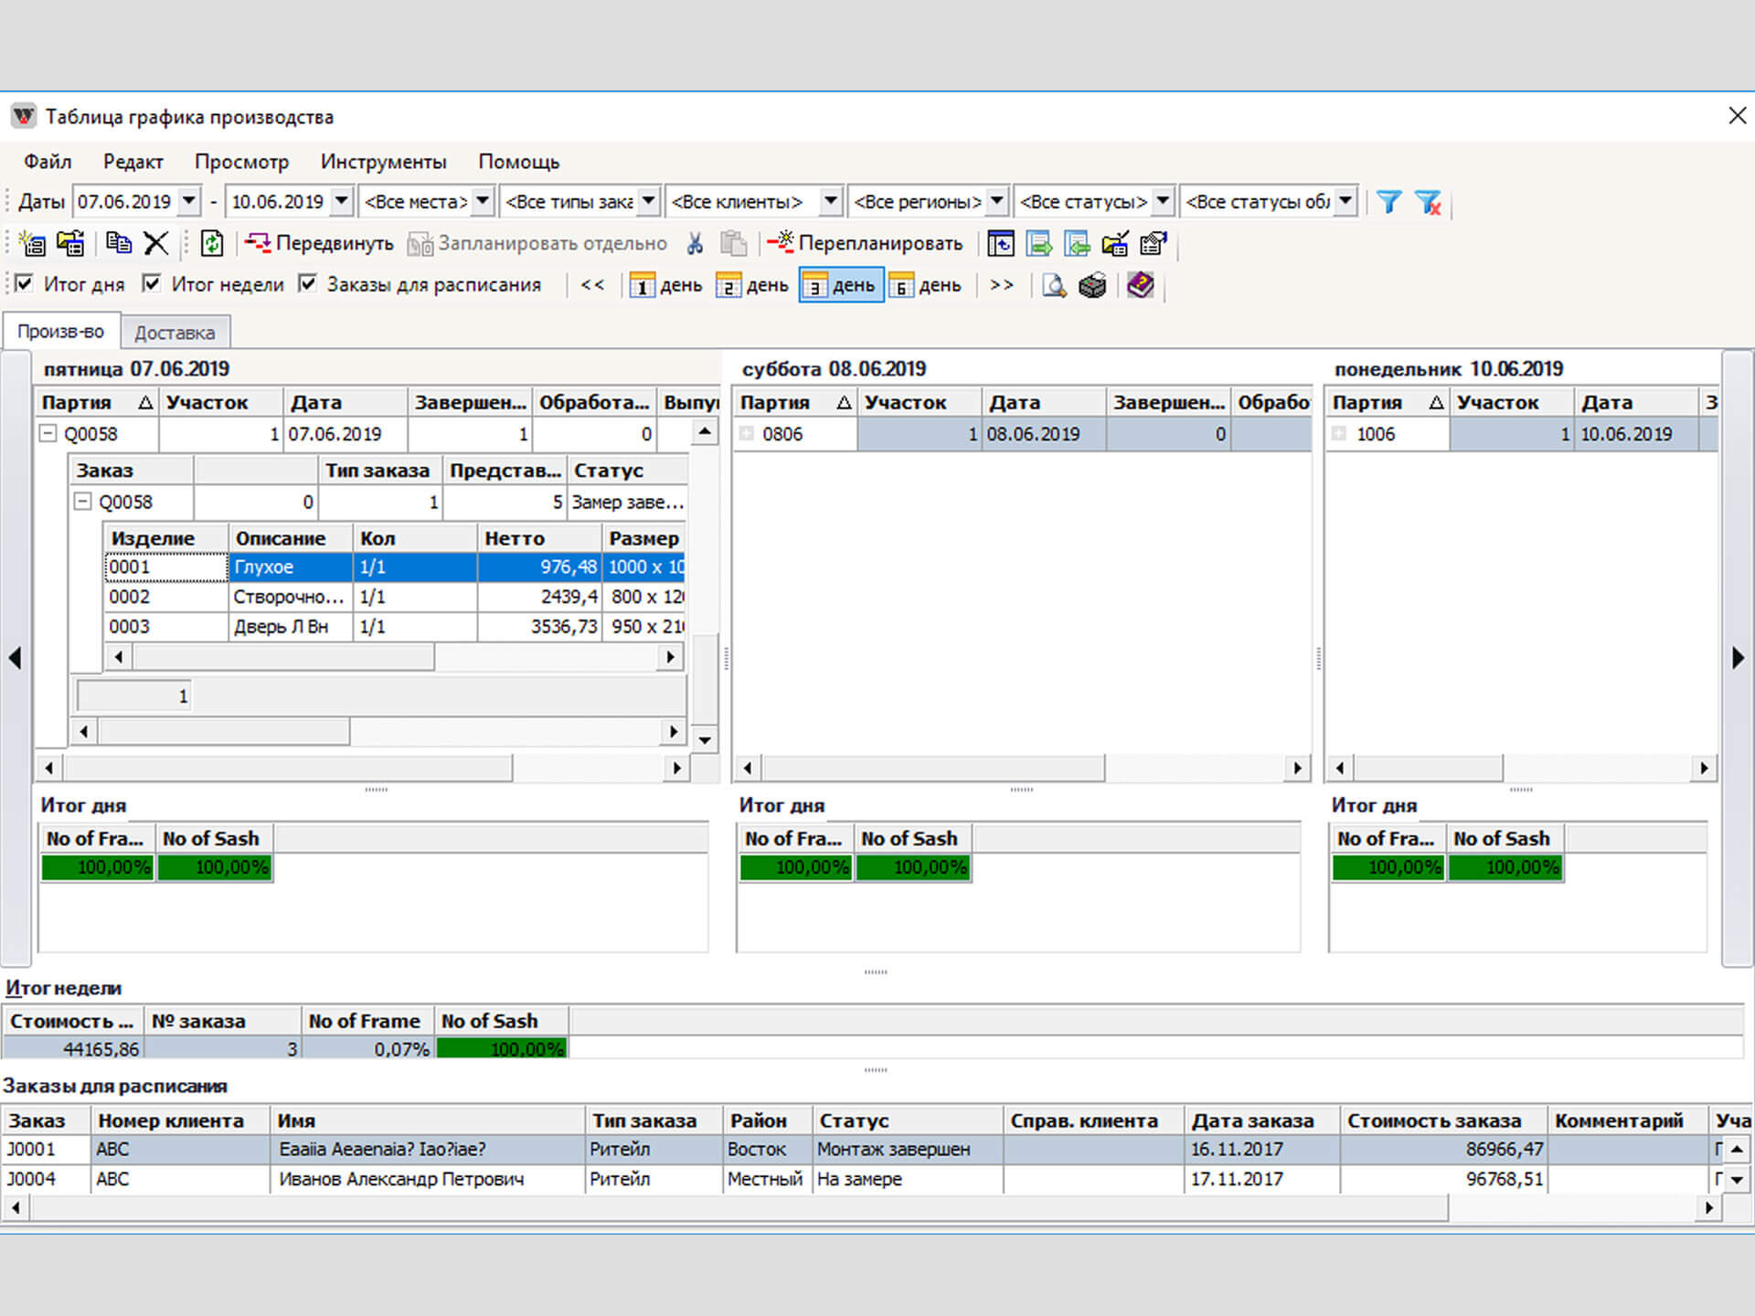This screenshot has height=1316, width=1755.
Task: Switch to the Доставка tab
Action: pyautogui.click(x=175, y=333)
